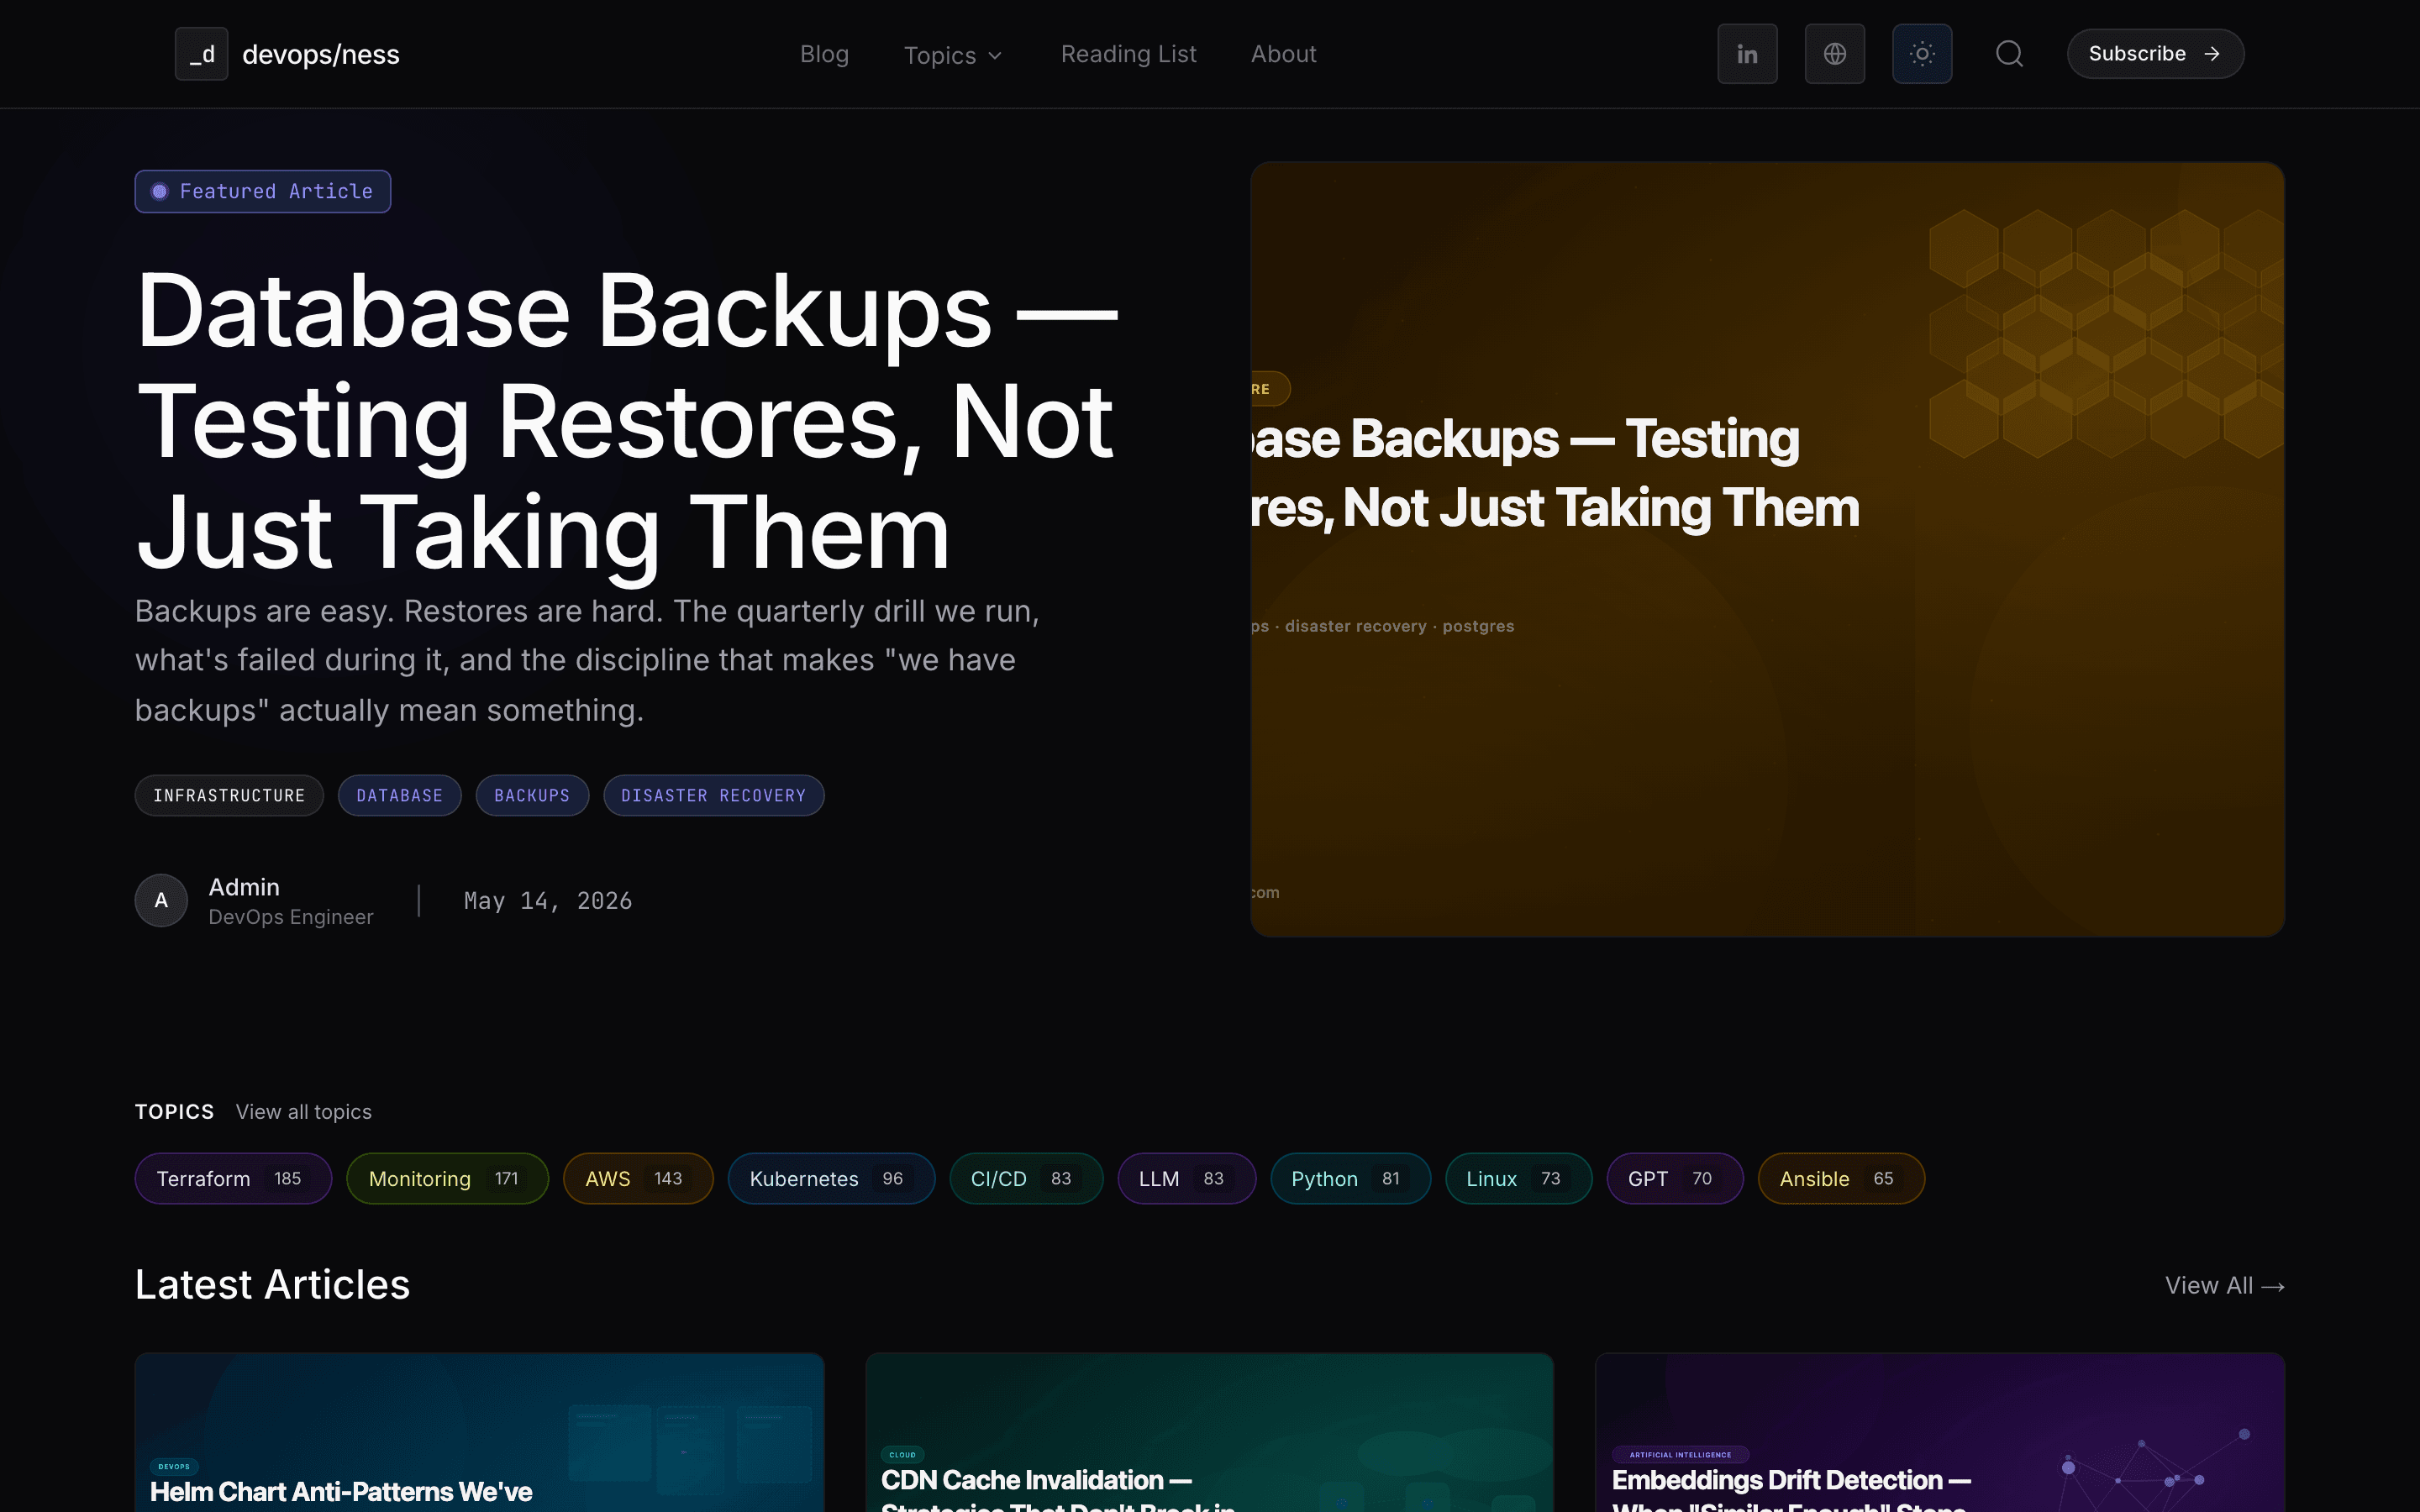Open the Reading List nav item

1128,54
